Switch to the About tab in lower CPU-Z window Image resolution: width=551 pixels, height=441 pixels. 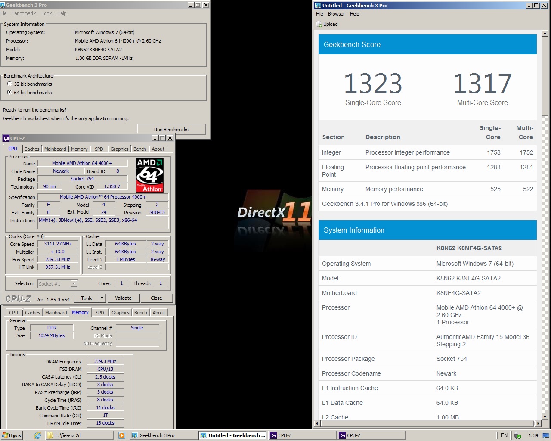[159, 313]
